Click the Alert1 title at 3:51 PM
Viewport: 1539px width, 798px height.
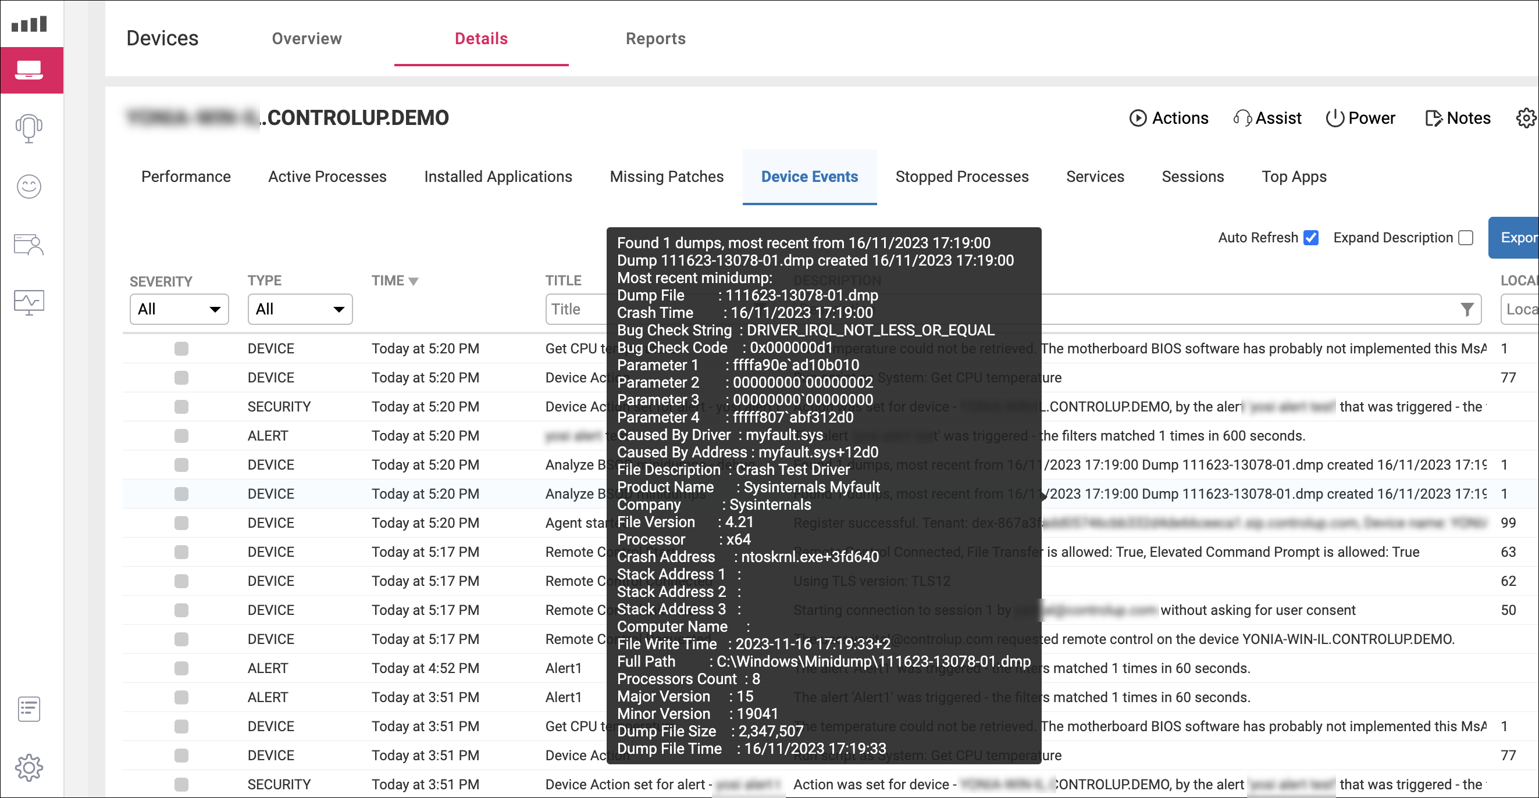[x=564, y=697]
